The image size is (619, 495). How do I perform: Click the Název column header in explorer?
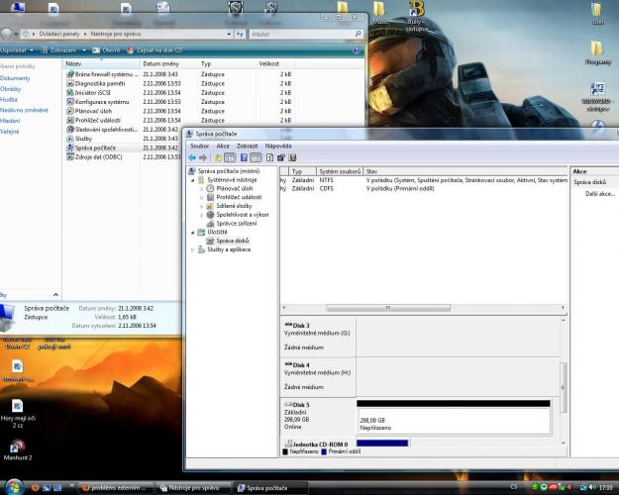pos(101,63)
